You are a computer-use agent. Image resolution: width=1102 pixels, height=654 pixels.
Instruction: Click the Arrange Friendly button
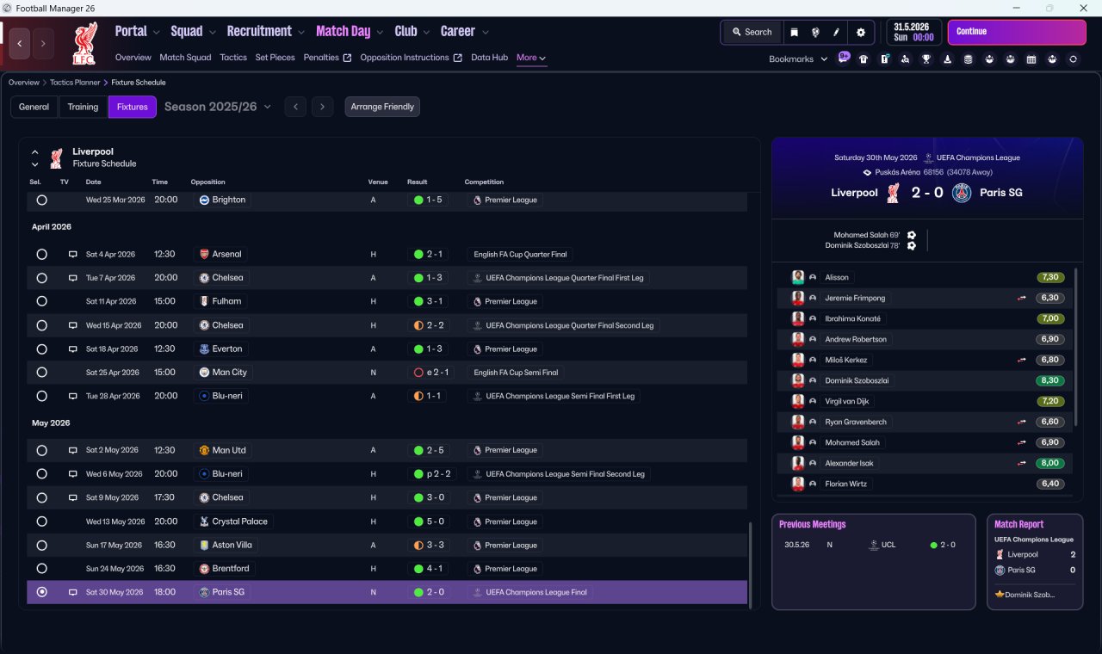click(x=382, y=107)
